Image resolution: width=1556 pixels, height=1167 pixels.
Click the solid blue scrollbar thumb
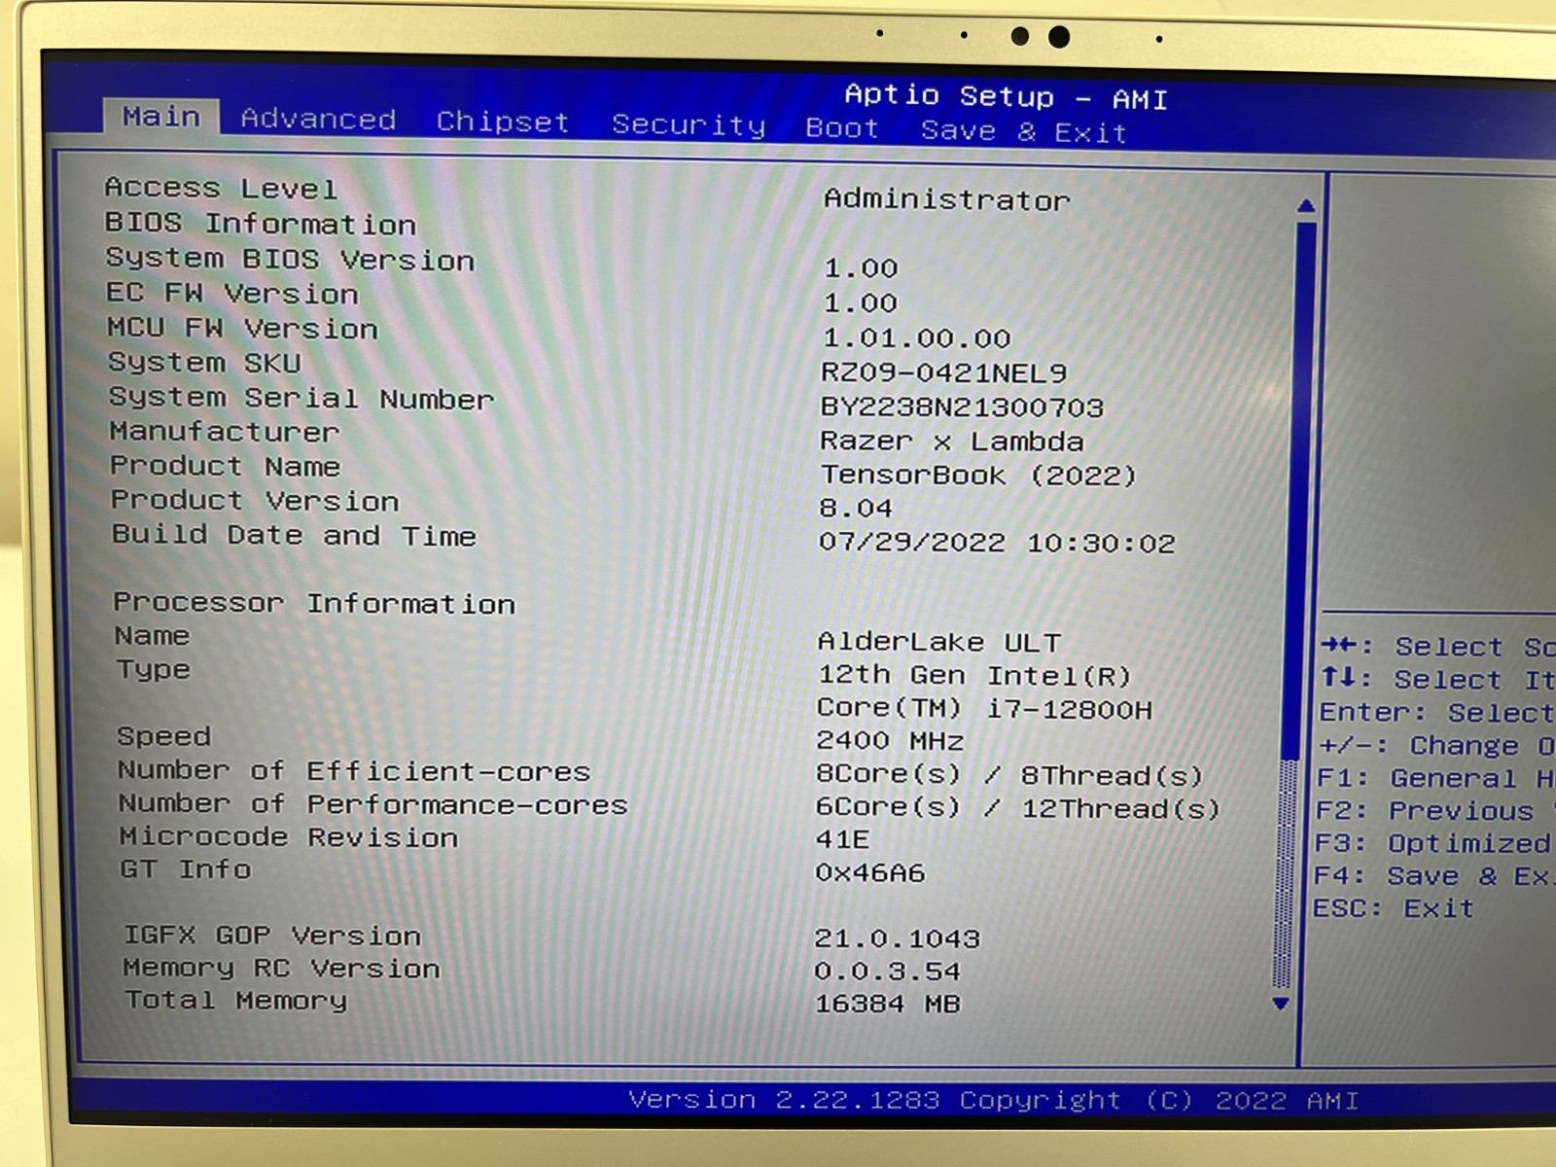pos(1299,491)
